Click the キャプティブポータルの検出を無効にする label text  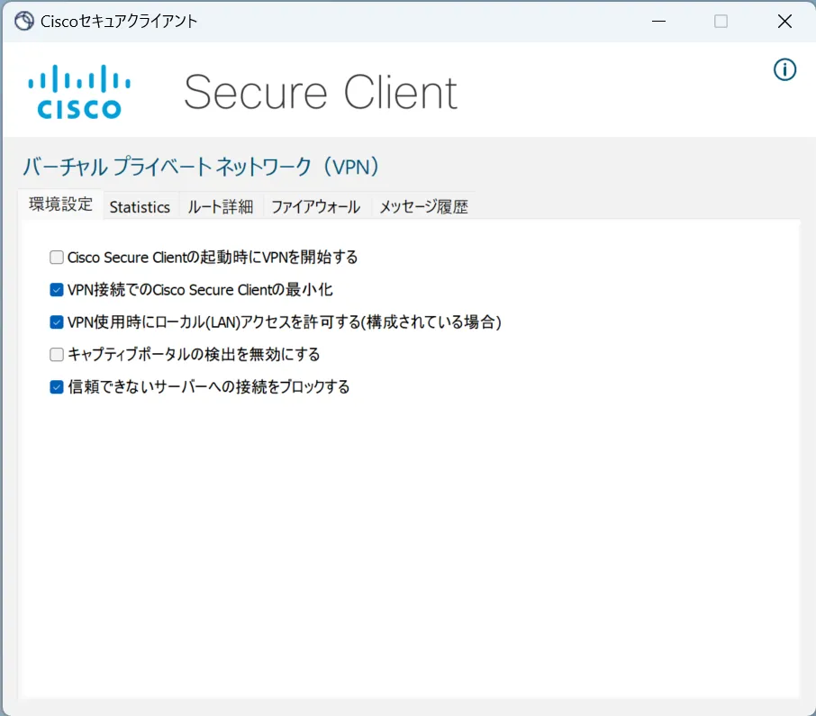[x=194, y=355]
